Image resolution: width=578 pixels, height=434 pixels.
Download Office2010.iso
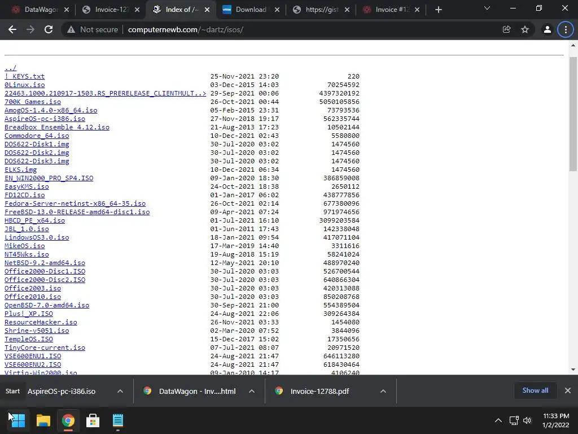coord(32,297)
